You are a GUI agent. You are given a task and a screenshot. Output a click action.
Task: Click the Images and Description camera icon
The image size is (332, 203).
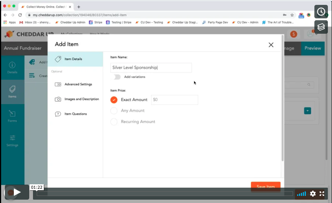click(58, 99)
